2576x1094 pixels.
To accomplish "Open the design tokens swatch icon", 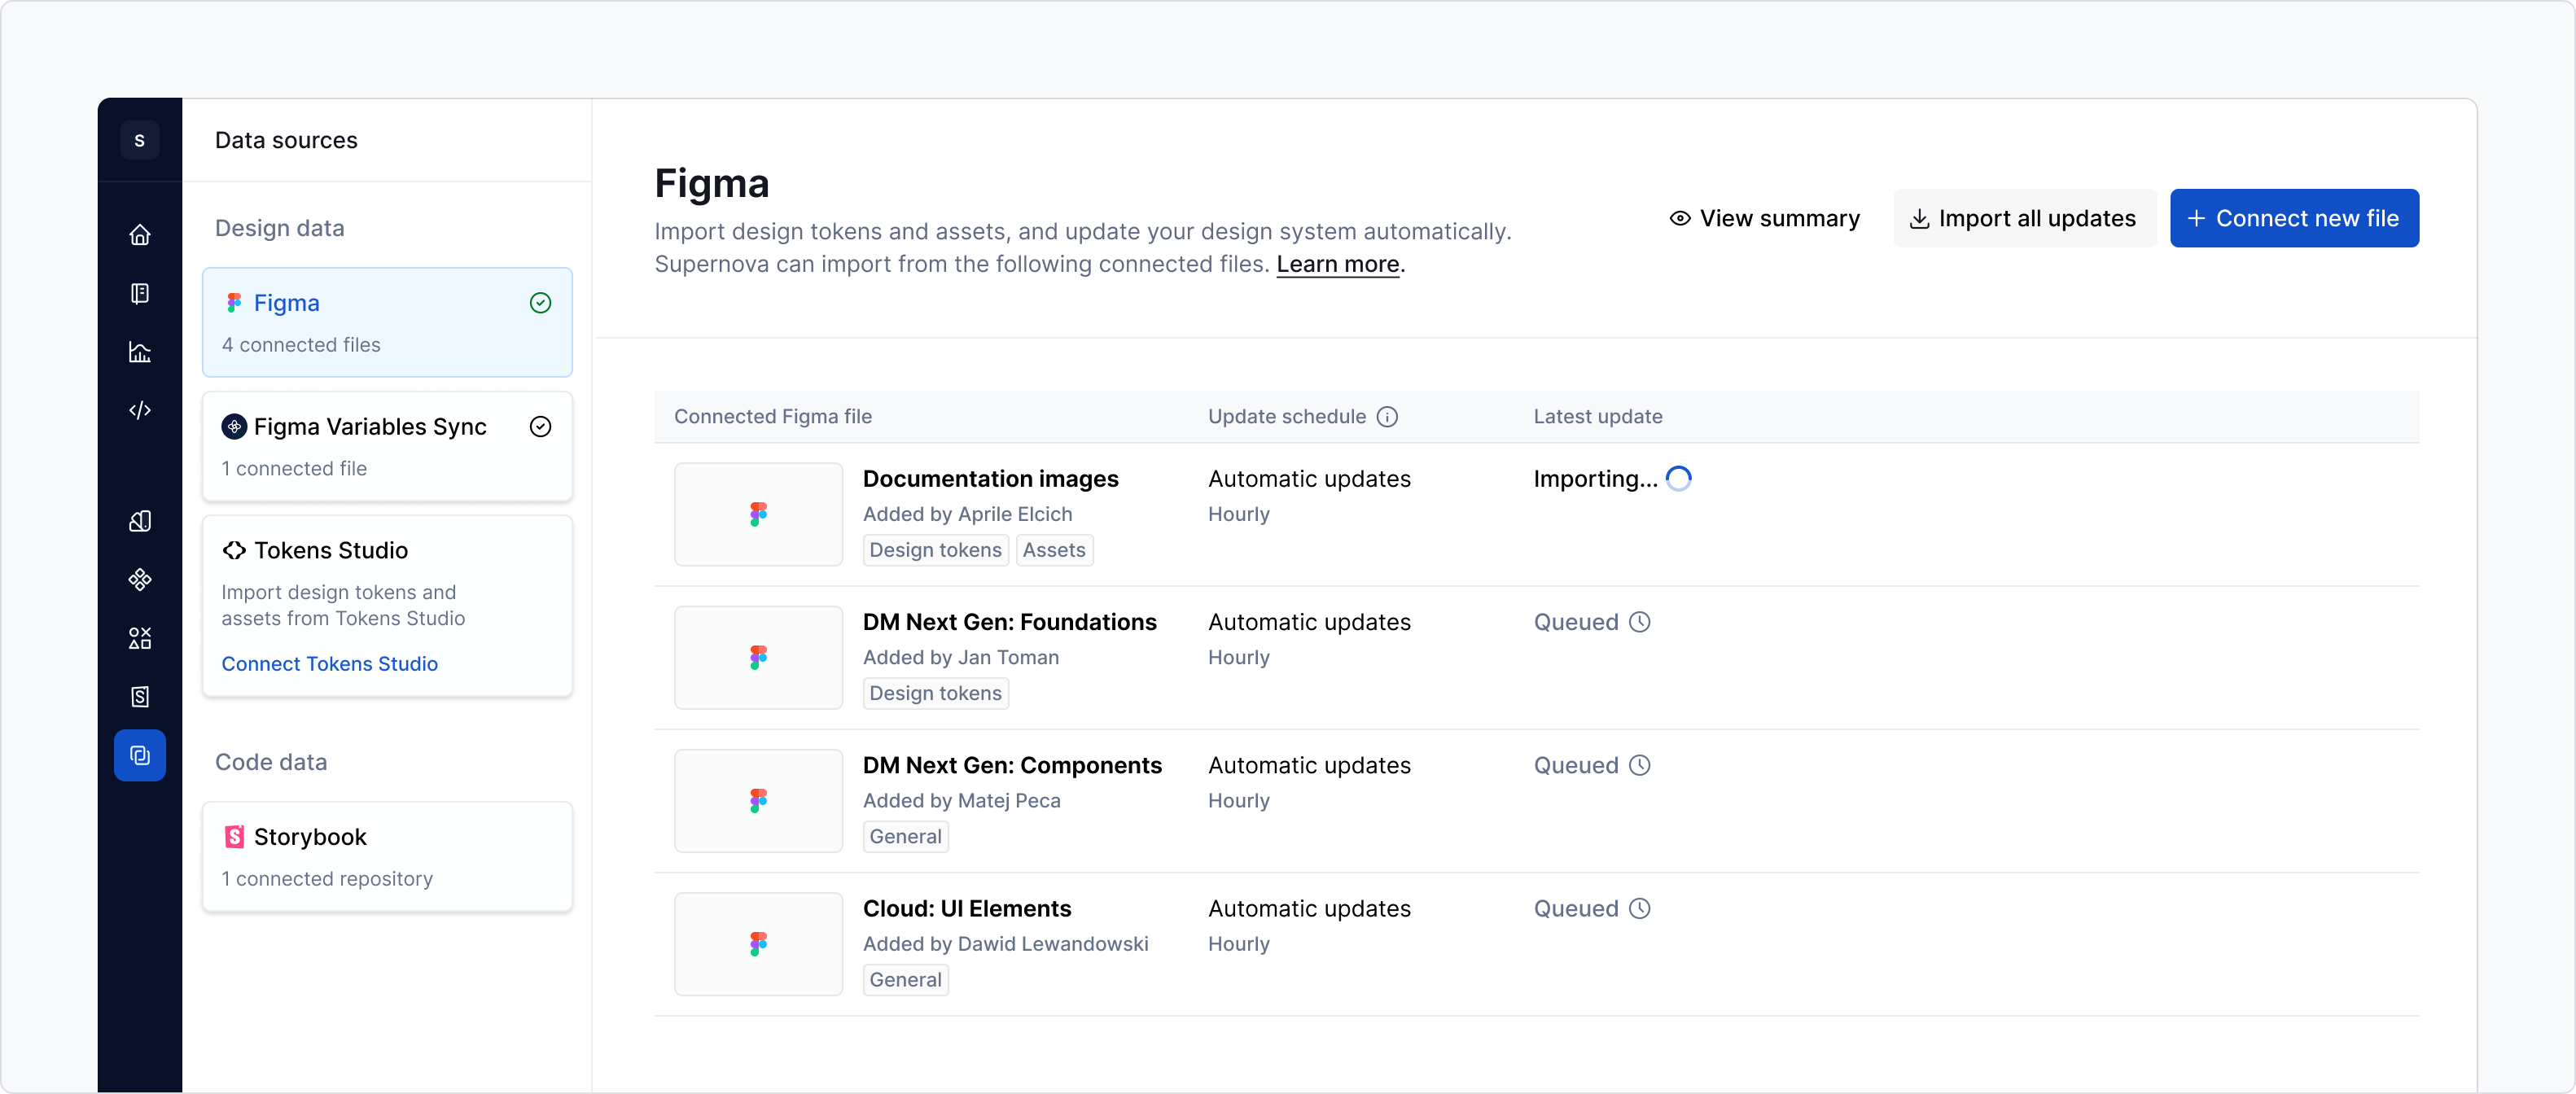I will coord(140,521).
